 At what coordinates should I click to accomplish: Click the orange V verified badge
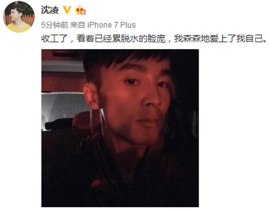pos(67,10)
